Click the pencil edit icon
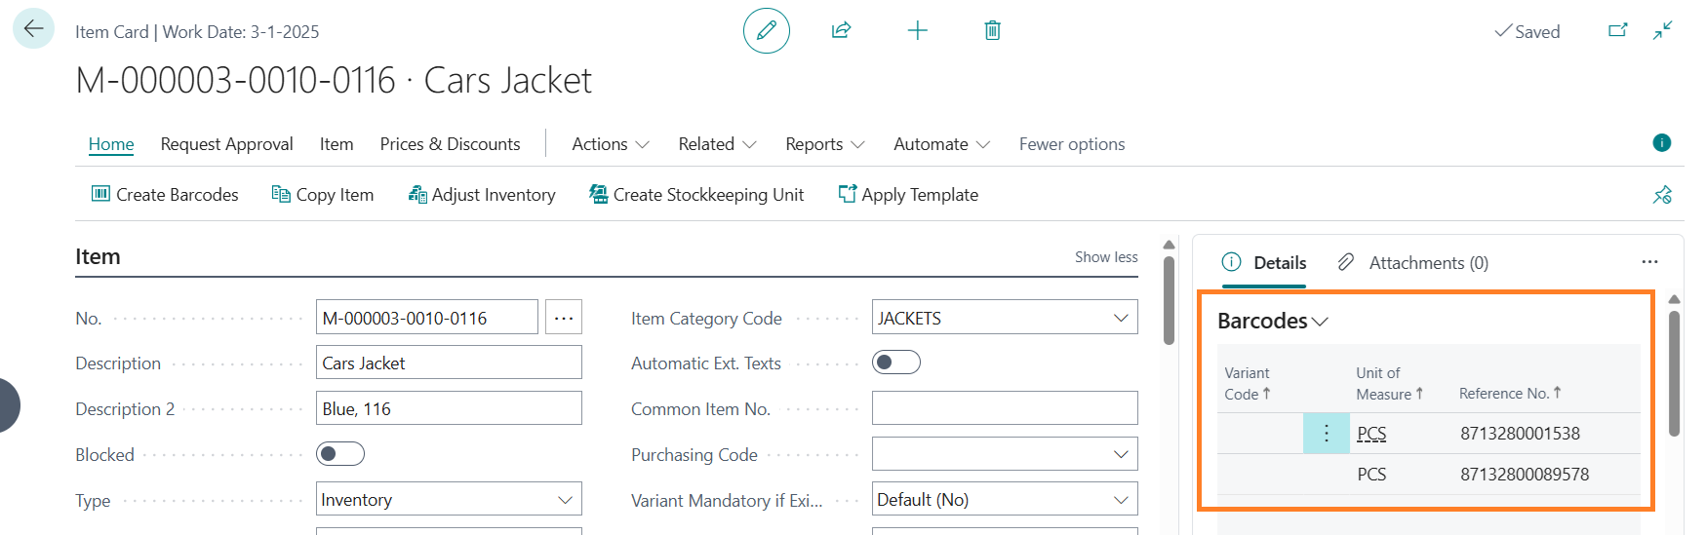The height and width of the screenshot is (535, 1705). (x=766, y=31)
